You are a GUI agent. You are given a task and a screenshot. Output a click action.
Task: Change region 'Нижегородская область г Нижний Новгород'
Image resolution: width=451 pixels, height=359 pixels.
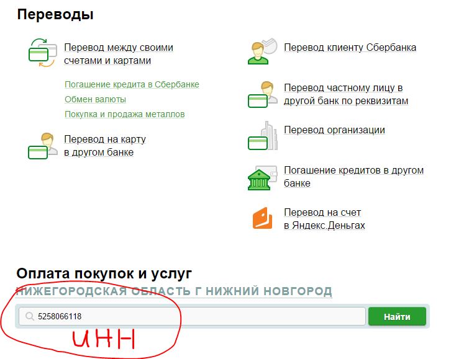pyautogui.click(x=174, y=291)
